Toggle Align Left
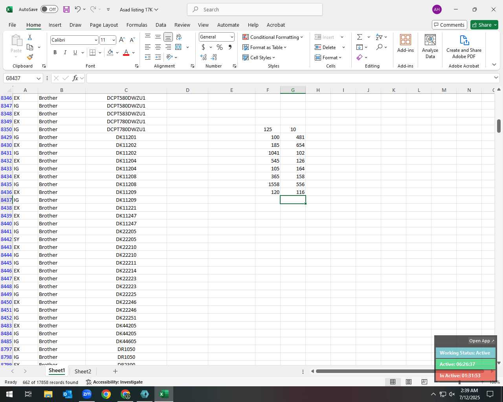This screenshot has width=503, height=402. point(148,47)
